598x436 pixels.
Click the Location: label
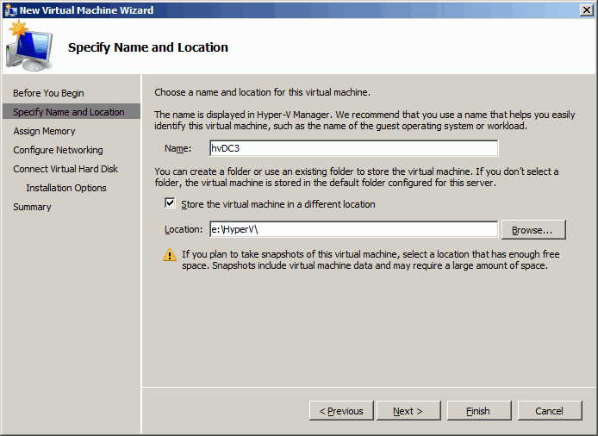(x=184, y=230)
